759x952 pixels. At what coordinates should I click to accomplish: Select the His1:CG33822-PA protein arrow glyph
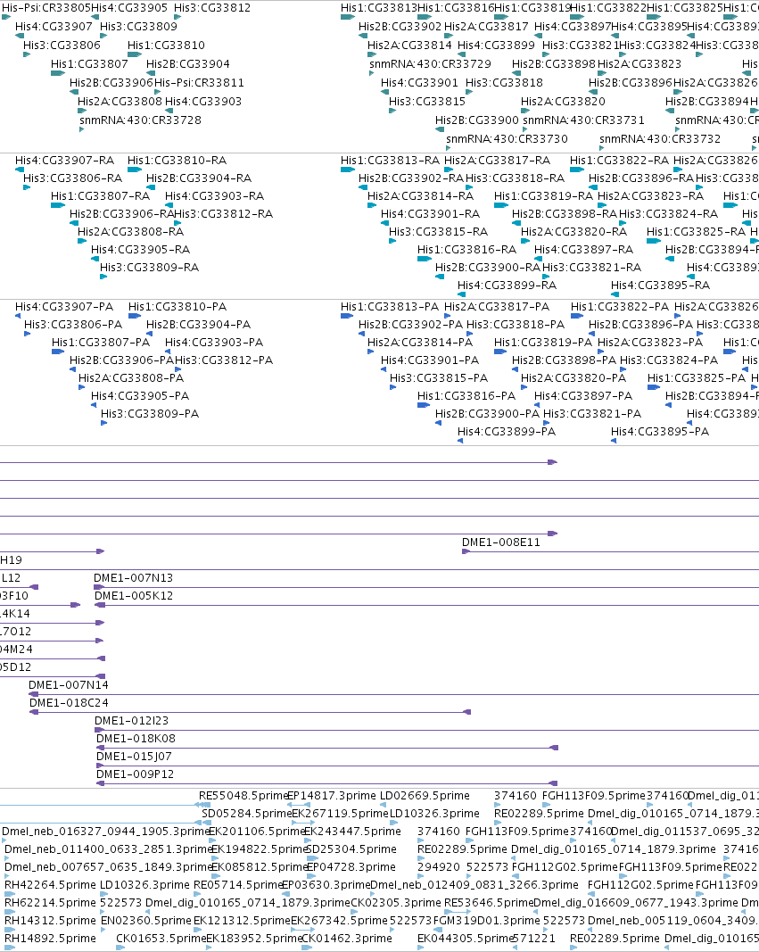tap(577, 316)
